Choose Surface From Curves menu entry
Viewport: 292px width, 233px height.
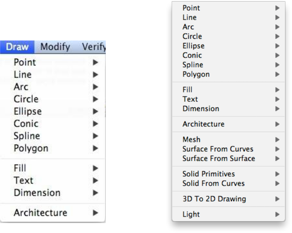[218, 149]
